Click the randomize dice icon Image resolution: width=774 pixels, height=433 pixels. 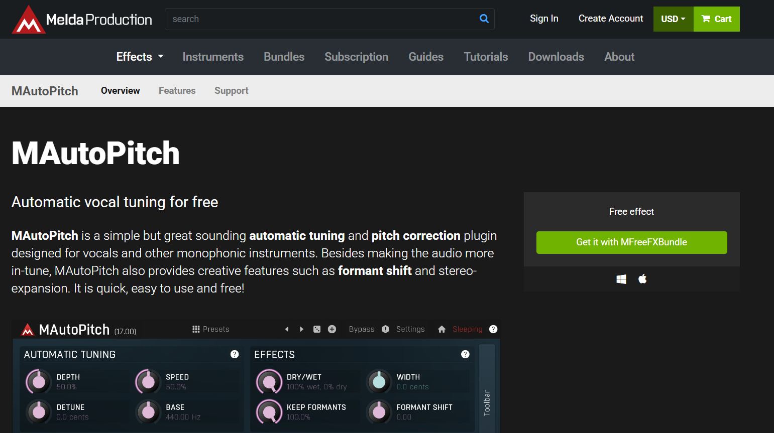pos(317,329)
